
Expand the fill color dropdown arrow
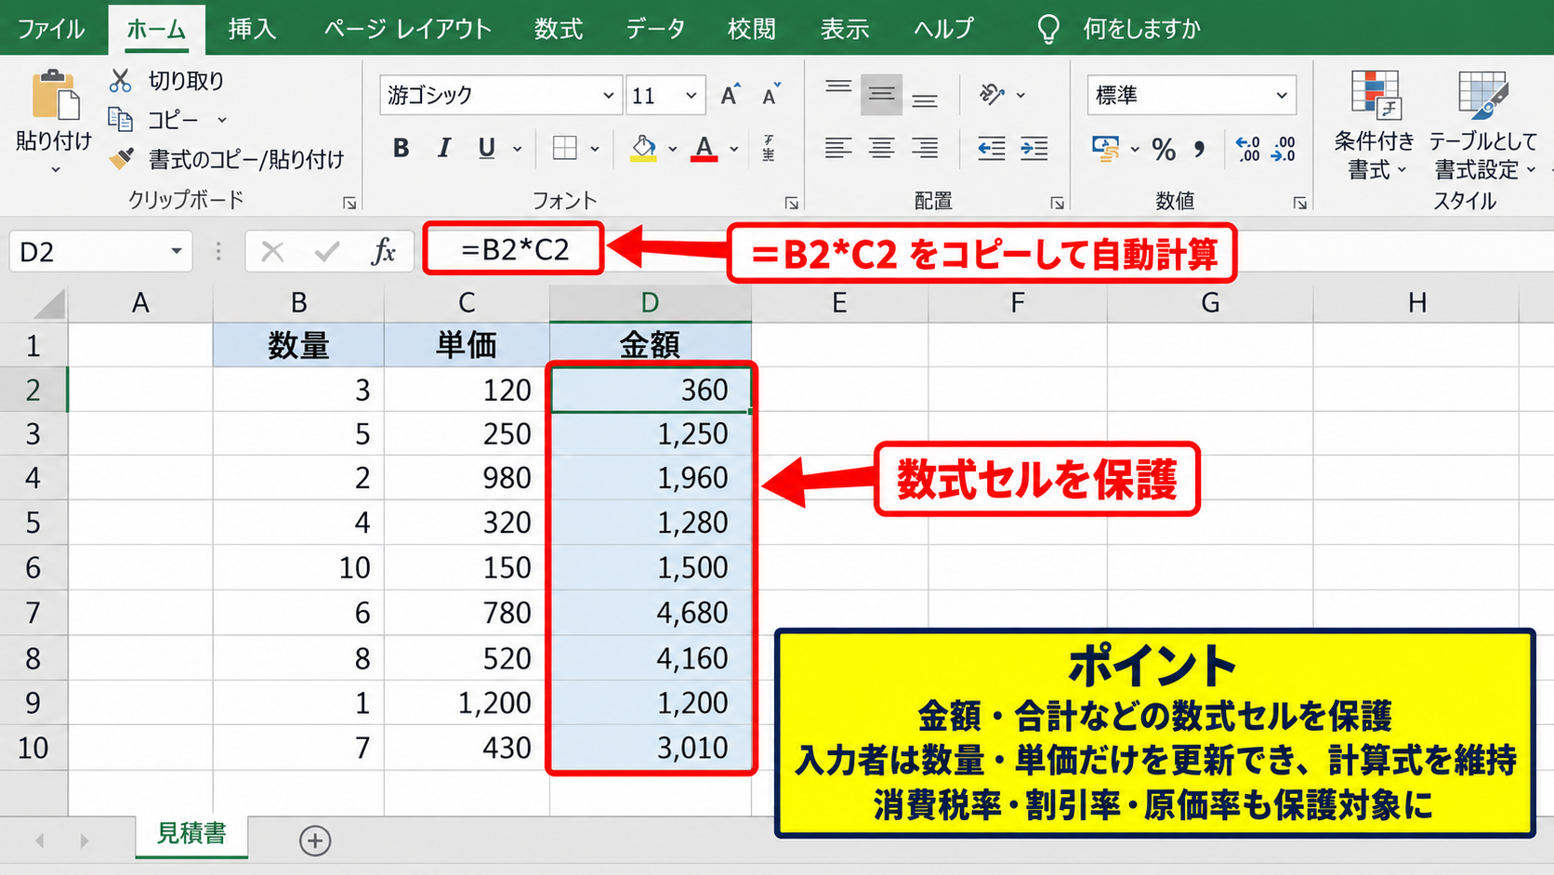[672, 149]
